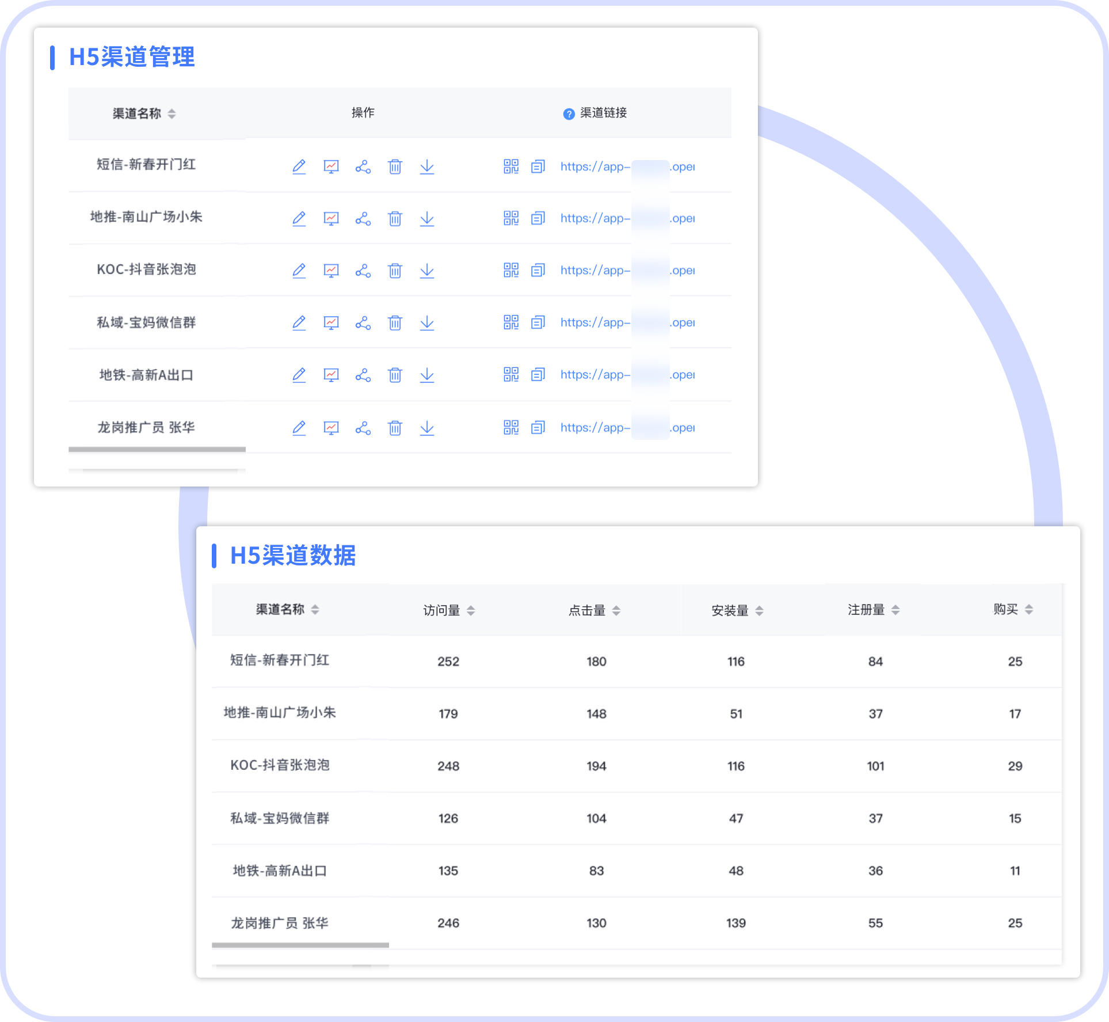
Task: Click the H5渠道管理 panel title
Action: coord(132,57)
